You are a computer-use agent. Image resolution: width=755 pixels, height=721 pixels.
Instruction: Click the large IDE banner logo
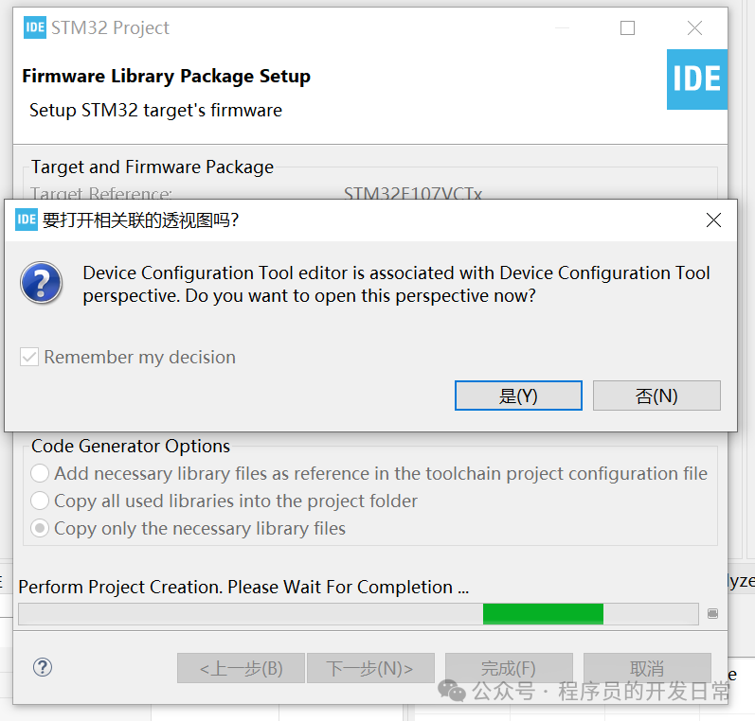pos(696,79)
